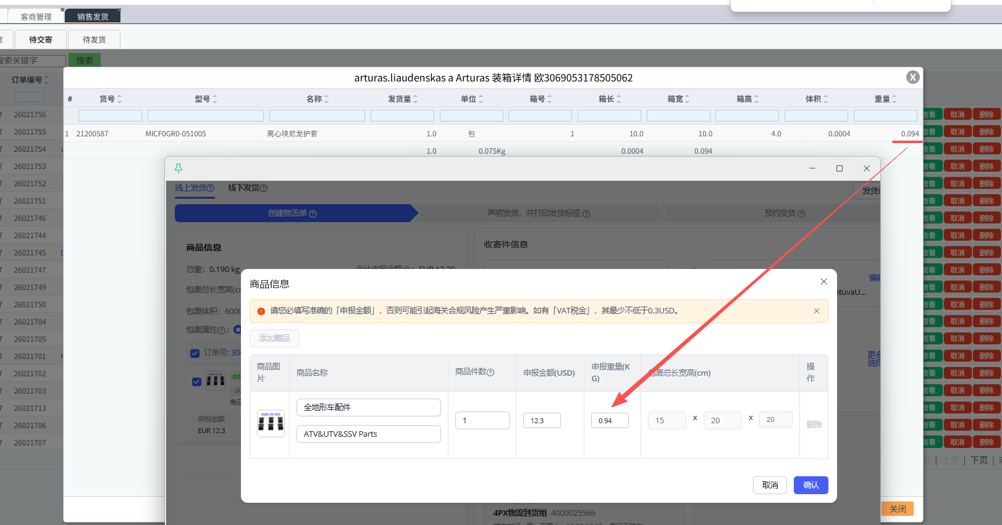This screenshot has width=1002, height=525.
Task: Toggle the product item checkbox beside thumbnail
Action: pos(196,381)
